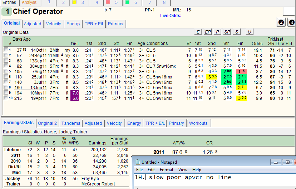Check the box for race line 3 (13Sep11)

(x=6, y=61)
